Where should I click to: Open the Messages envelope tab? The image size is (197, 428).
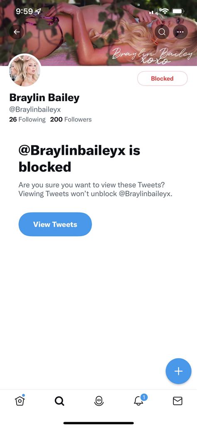click(x=178, y=401)
